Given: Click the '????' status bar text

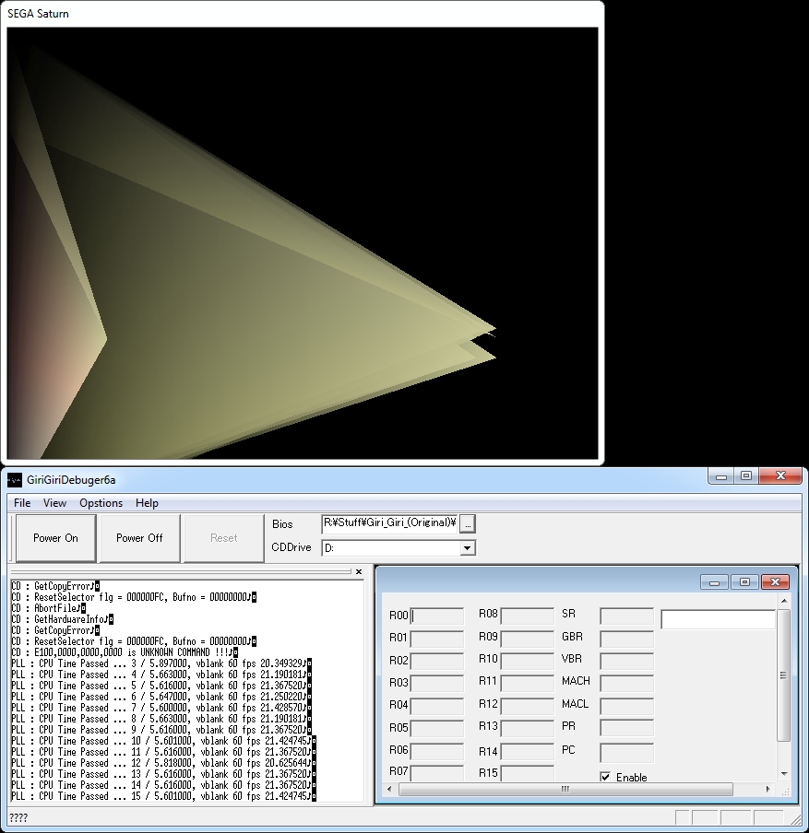Looking at the screenshot, I should (18, 817).
